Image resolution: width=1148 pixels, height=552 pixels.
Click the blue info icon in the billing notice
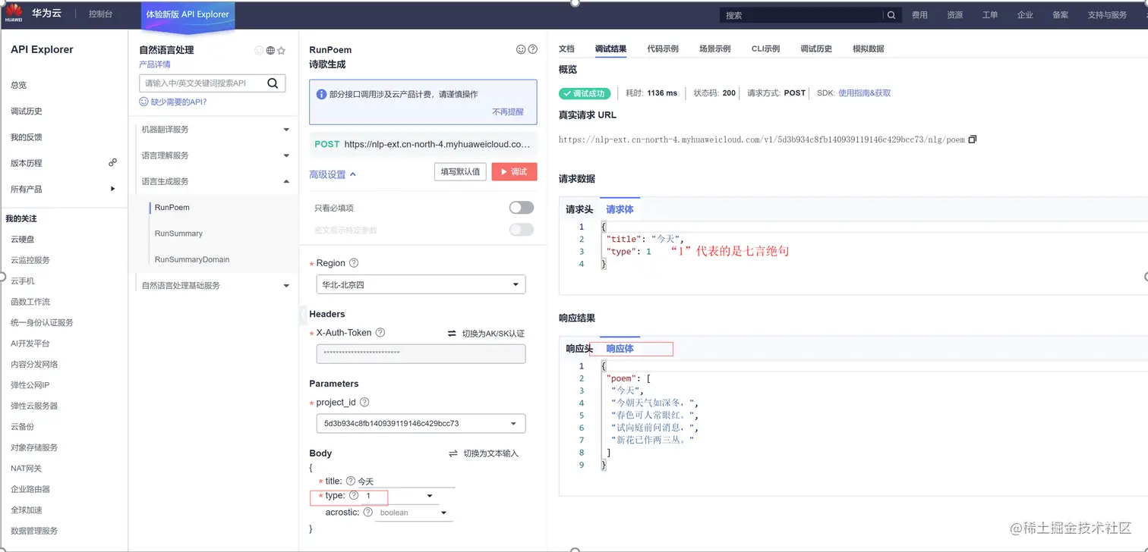click(x=321, y=95)
